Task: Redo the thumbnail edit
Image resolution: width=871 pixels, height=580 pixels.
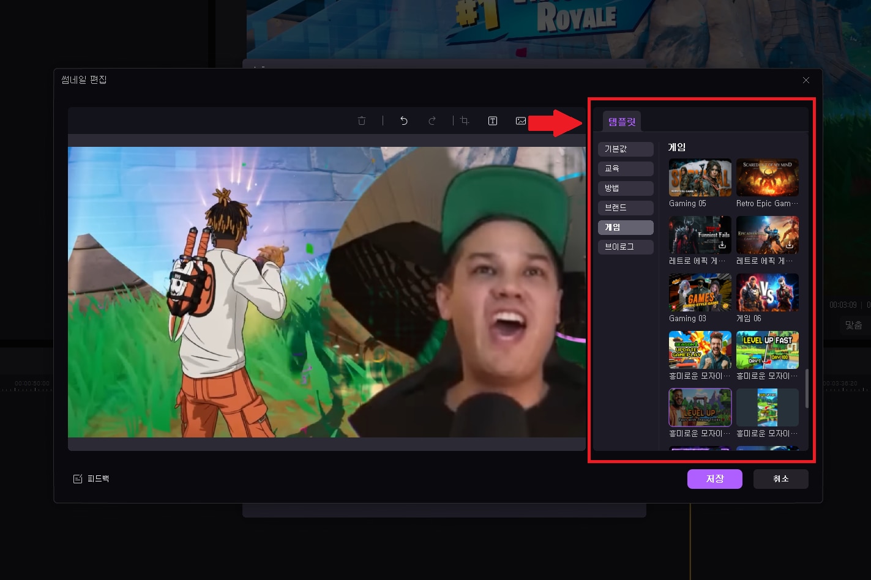Action: pos(432,121)
